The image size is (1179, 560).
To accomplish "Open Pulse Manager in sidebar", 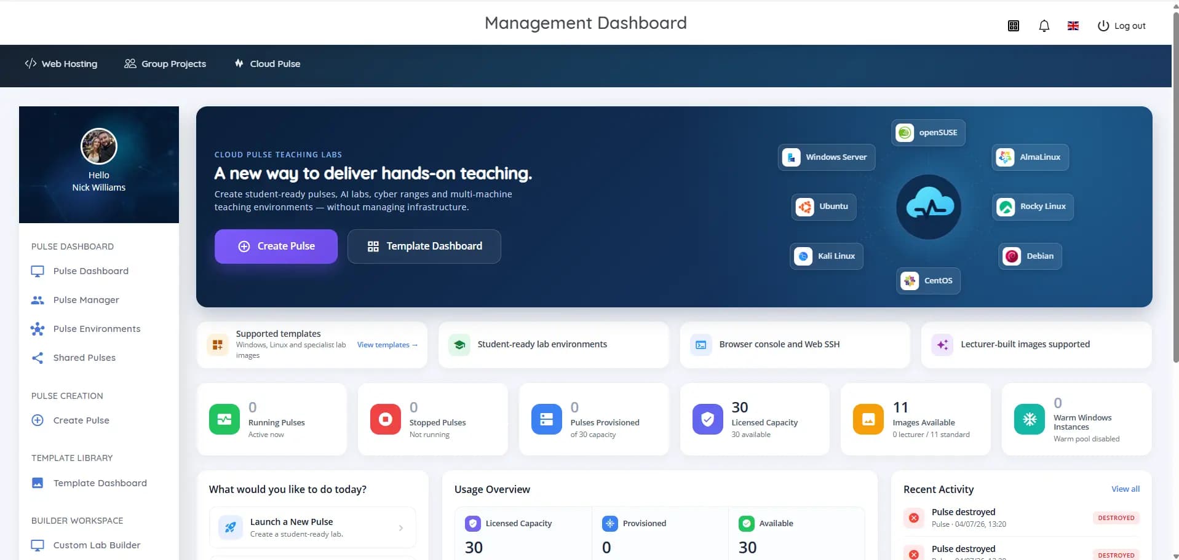I will 75,300.
